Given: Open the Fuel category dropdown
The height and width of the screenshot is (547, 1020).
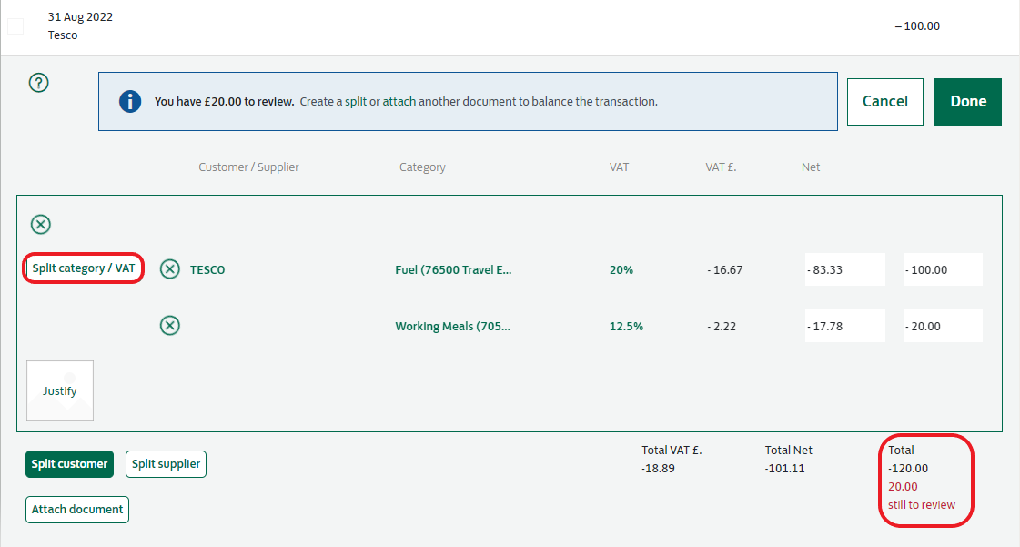Looking at the screenshot, I should click(453, 269).
